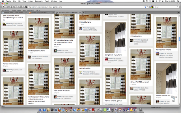The image size is (181, 113).
Task: Open the Dashboard gauge icon in the Dock
Action: pyautogui.click(x=52, y=110)
